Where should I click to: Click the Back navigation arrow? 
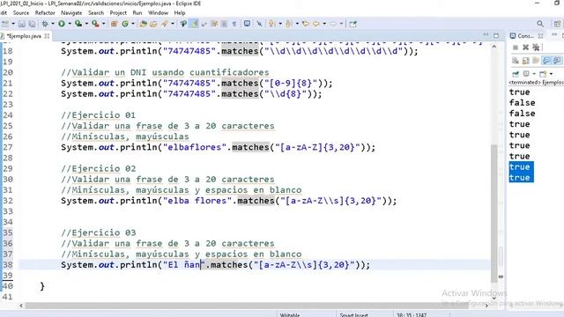click(x=316, y=24)
